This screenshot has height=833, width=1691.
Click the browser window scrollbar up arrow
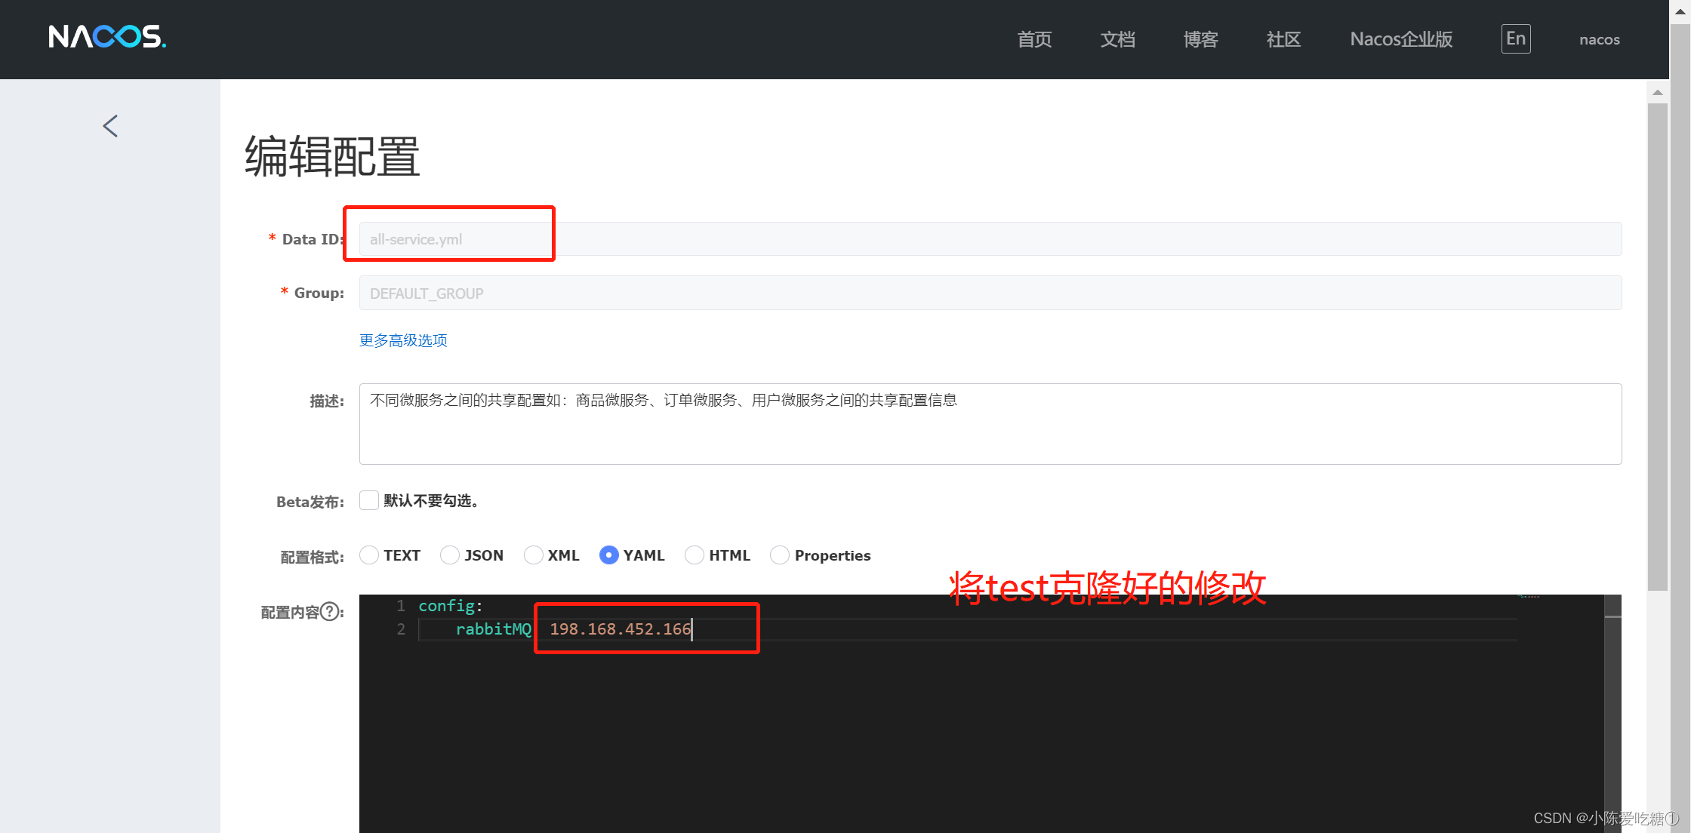coord(1680,11)
